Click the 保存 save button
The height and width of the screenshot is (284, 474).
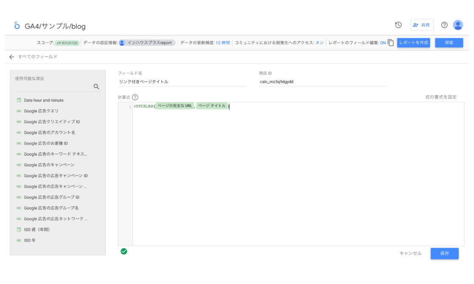tap(444, 253)
